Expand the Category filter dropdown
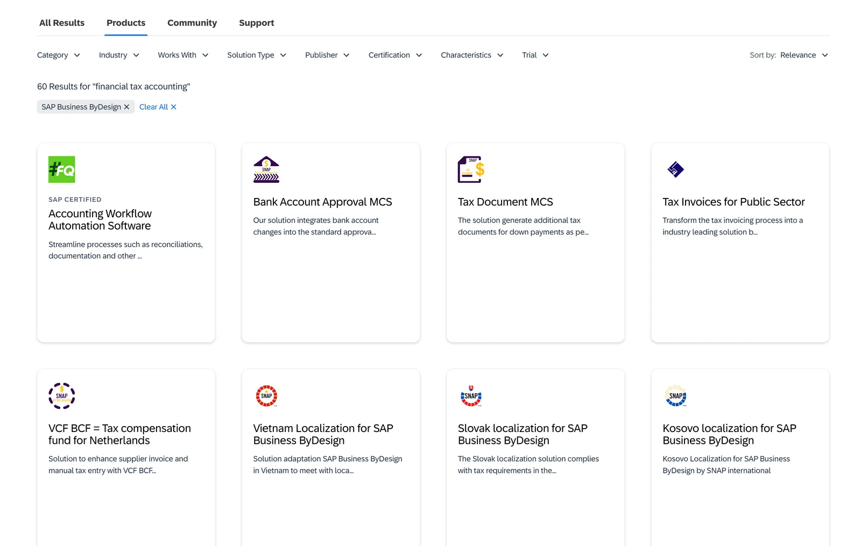 coord(59,55)
